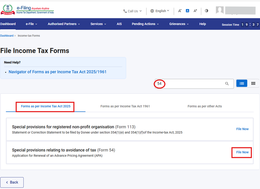Expand the e-File menu
Screen dimensions: 260x189
pyautogui.click(x=31, y=24)
